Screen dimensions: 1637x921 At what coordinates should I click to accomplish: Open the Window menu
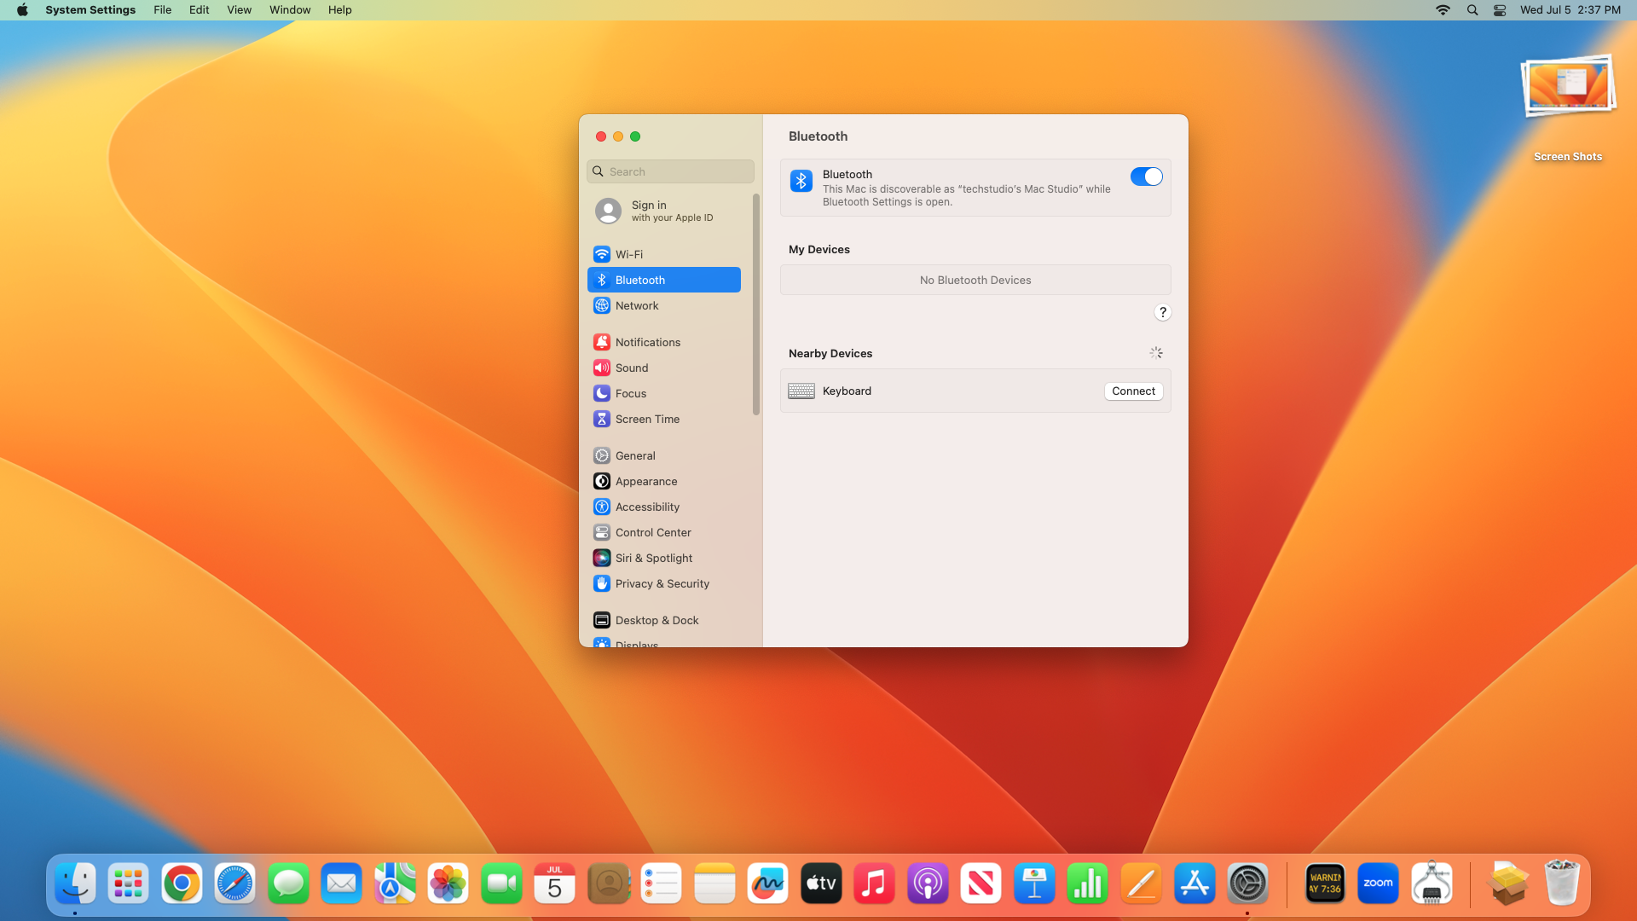pyautogui.click(x=290, y=10)
